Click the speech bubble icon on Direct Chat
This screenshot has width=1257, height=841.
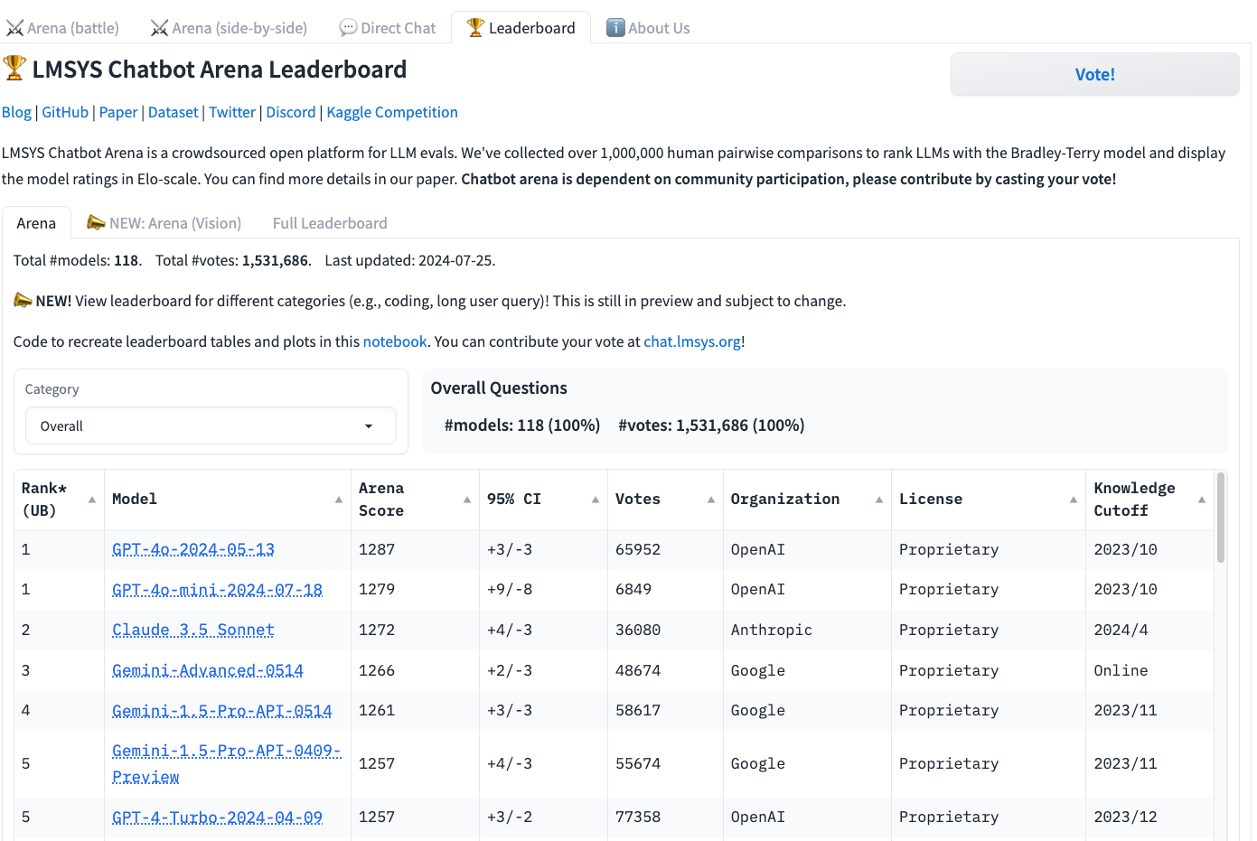click(348, 28)
